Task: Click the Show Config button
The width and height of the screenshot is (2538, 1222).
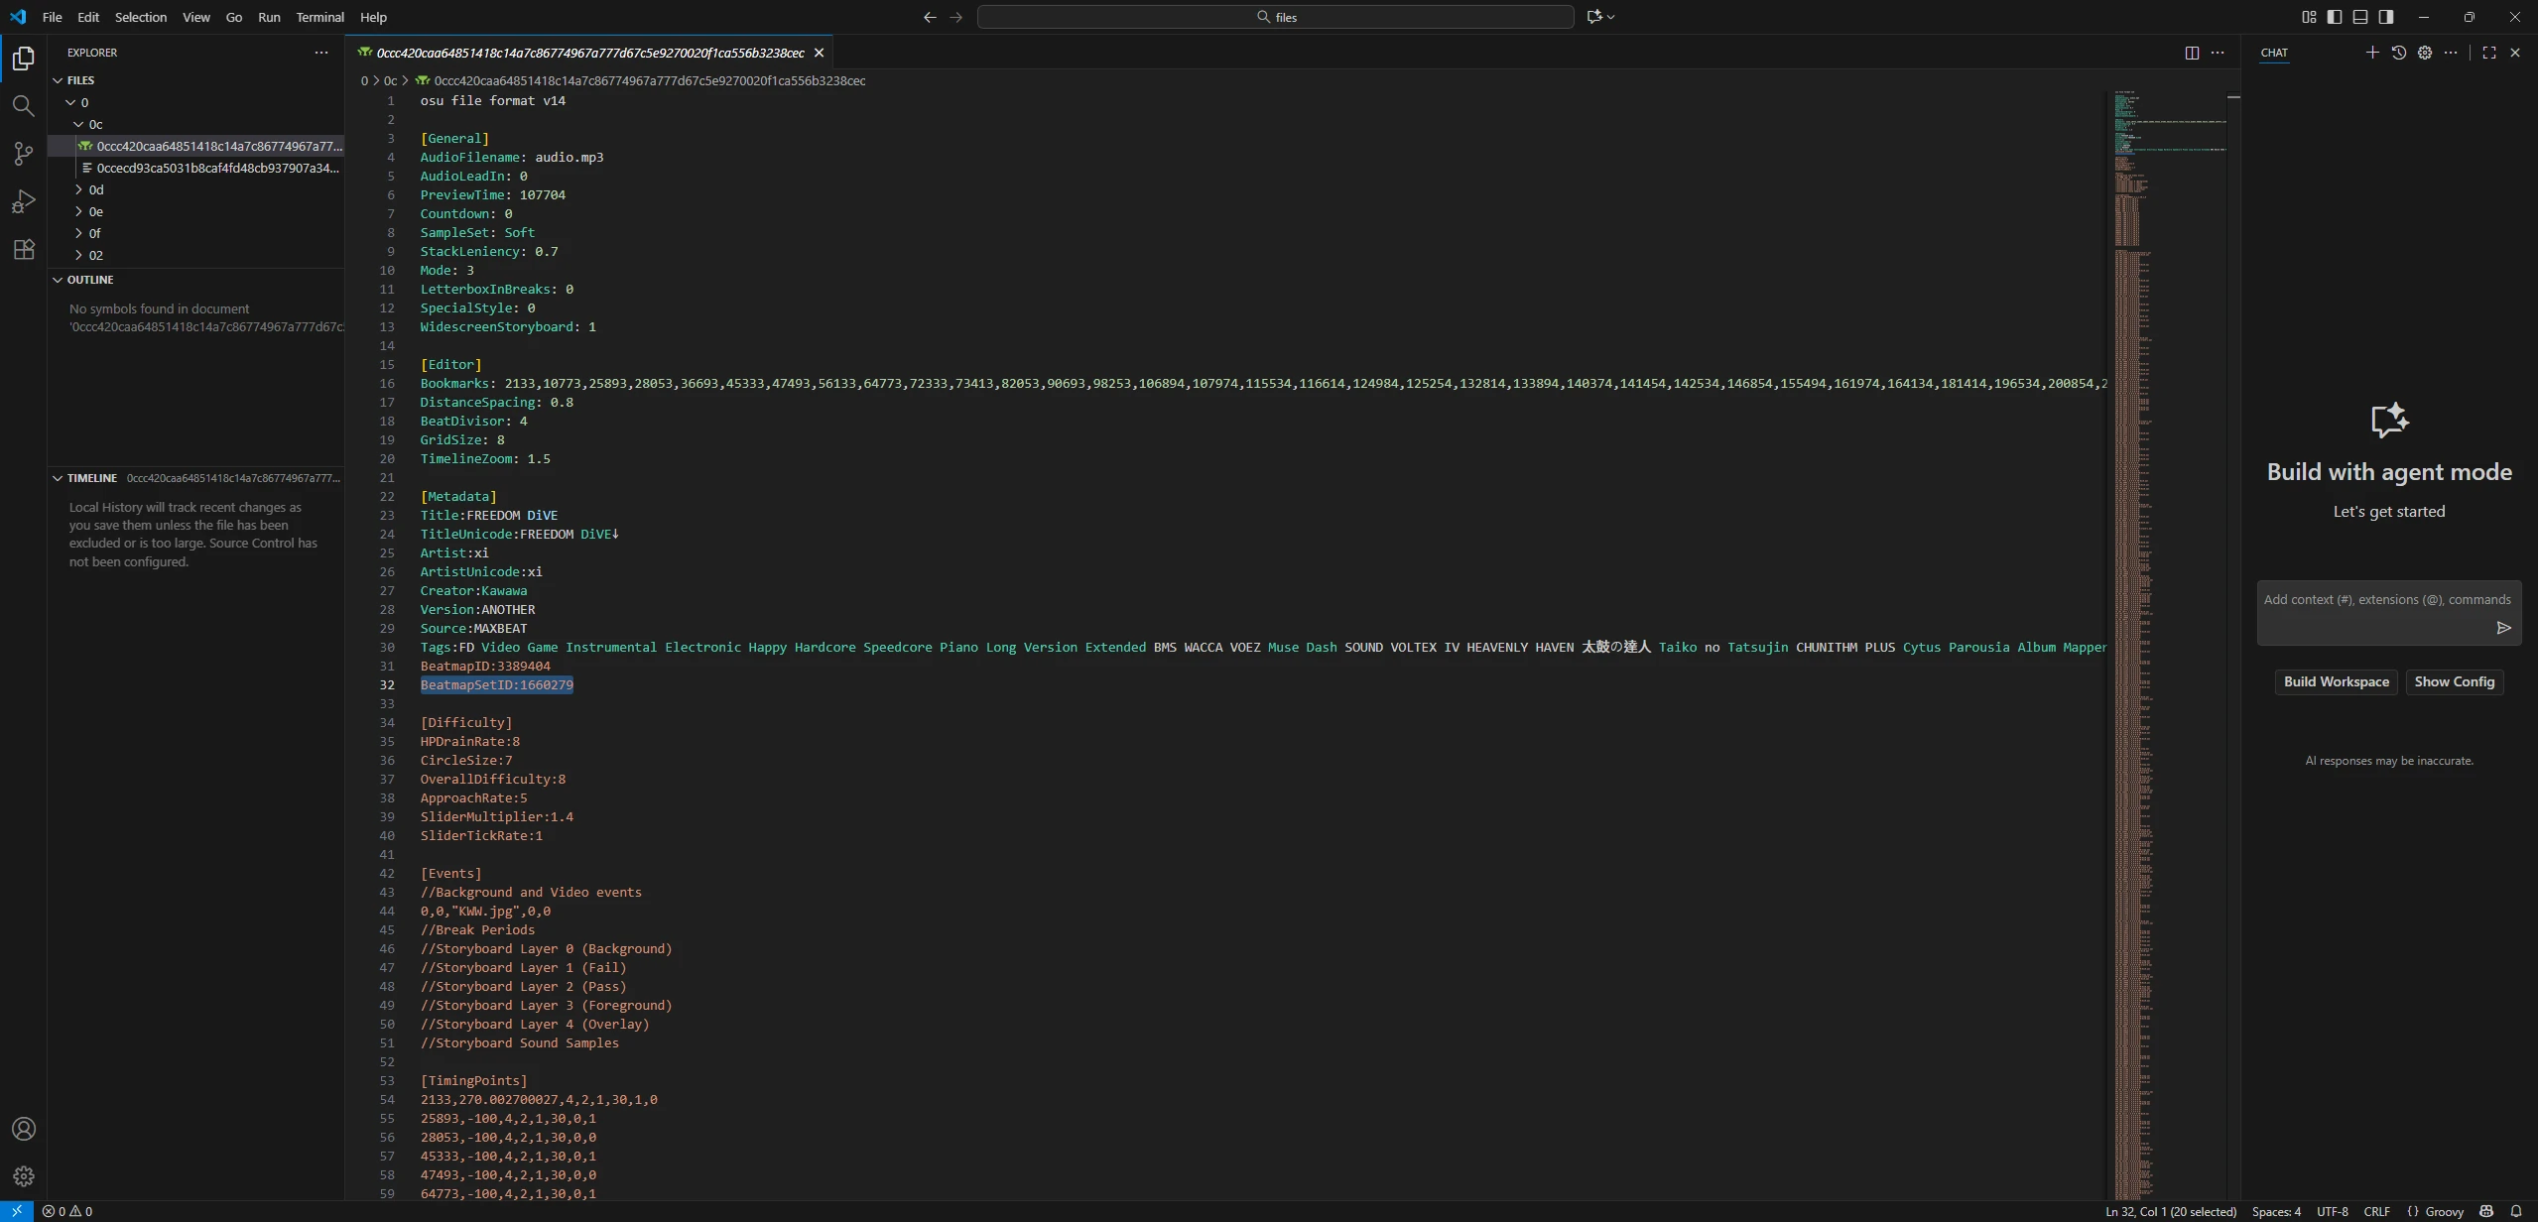Action: pos(2454,681)
